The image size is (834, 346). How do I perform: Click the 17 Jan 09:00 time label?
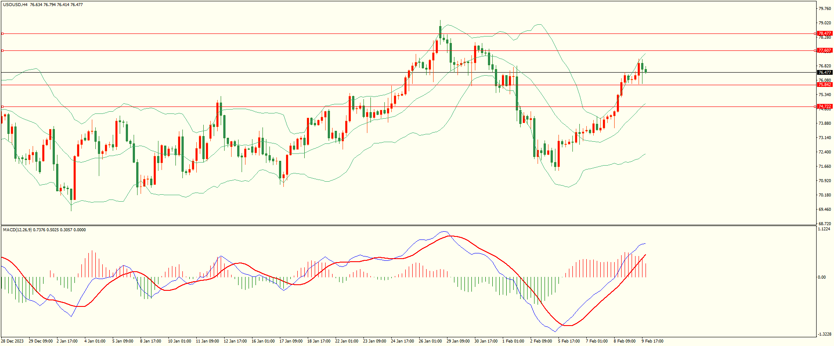291,341
